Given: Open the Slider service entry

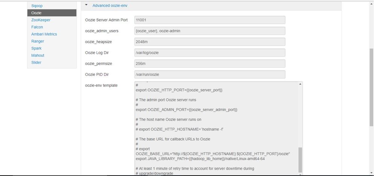Looking at the screenshot, I should [x=37, y=63].
